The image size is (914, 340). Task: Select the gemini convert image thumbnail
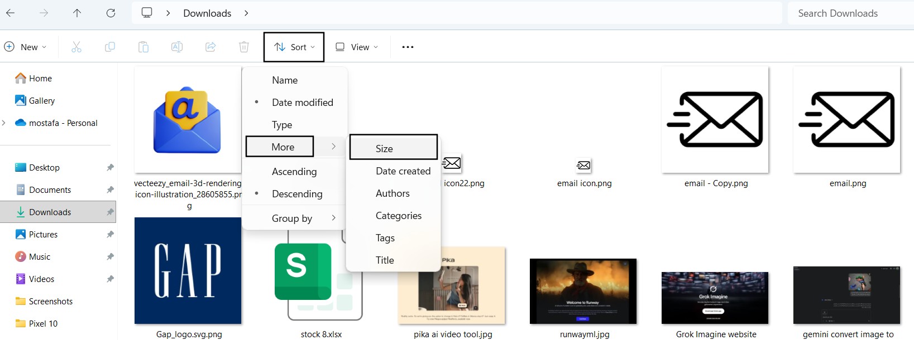click(x=847, y=295)
